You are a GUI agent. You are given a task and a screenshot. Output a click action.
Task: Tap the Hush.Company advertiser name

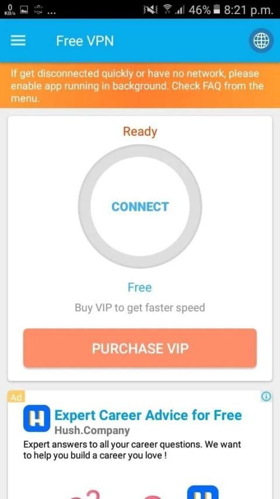[92, 430]
